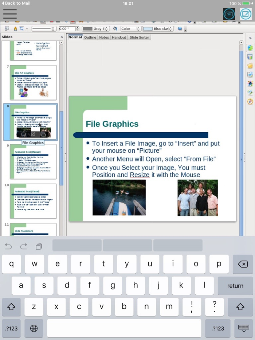Image resolution: width=255 pixels, height=340 pixels.
Task: Start slideshow icon on slide 8 thumbnail
Action: click(x=23, y=134)
